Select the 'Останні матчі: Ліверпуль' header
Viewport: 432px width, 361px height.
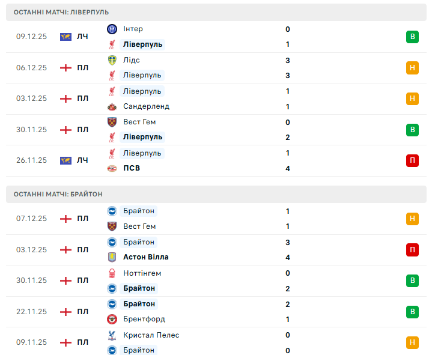point(61,12)
